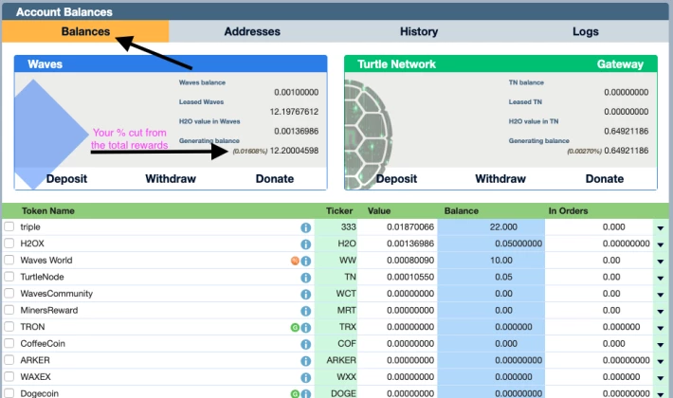Open the dropdown arrow for WavesCommunity row
Screen dimensions: 673x398
660,295
